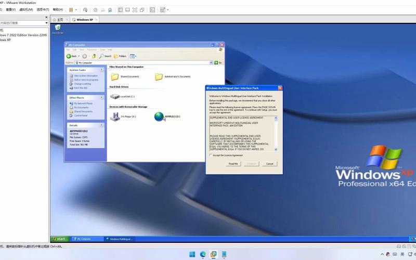Open the Recycle Bin desktop icon
The width and height of the screenshot is (416, 260).
point(58,29)
